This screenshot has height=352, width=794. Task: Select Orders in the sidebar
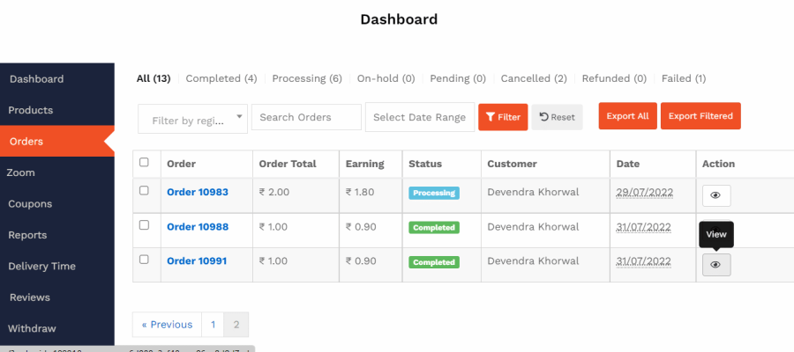57,142
